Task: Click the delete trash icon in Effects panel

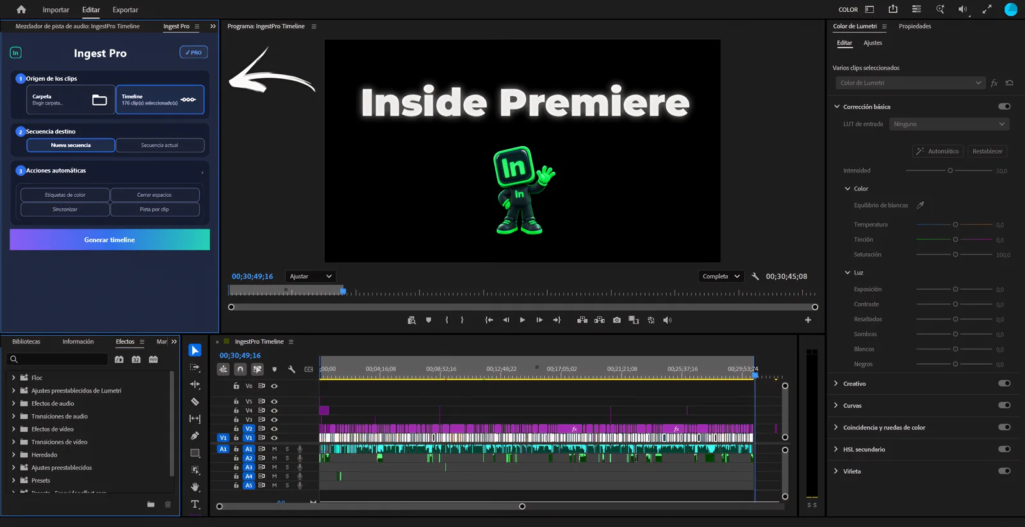Action: (x=168, y=505)
